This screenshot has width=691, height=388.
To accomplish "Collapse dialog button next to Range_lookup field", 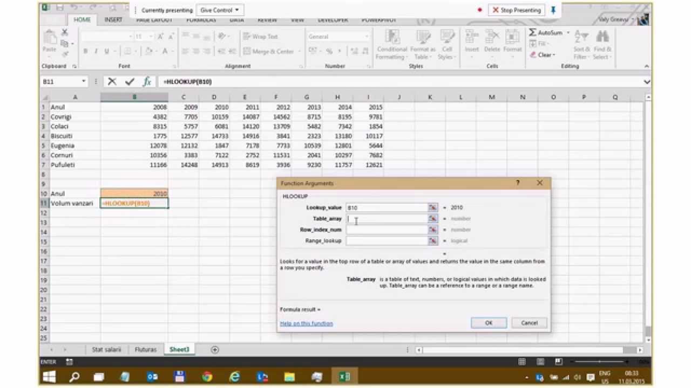I will [x=432, y=241].
